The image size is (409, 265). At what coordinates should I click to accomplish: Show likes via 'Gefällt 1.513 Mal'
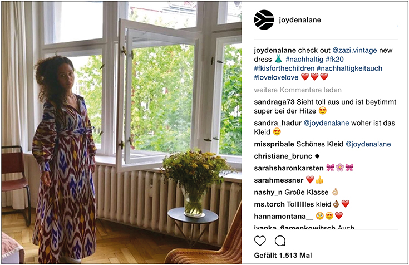[x=283, y=256]
